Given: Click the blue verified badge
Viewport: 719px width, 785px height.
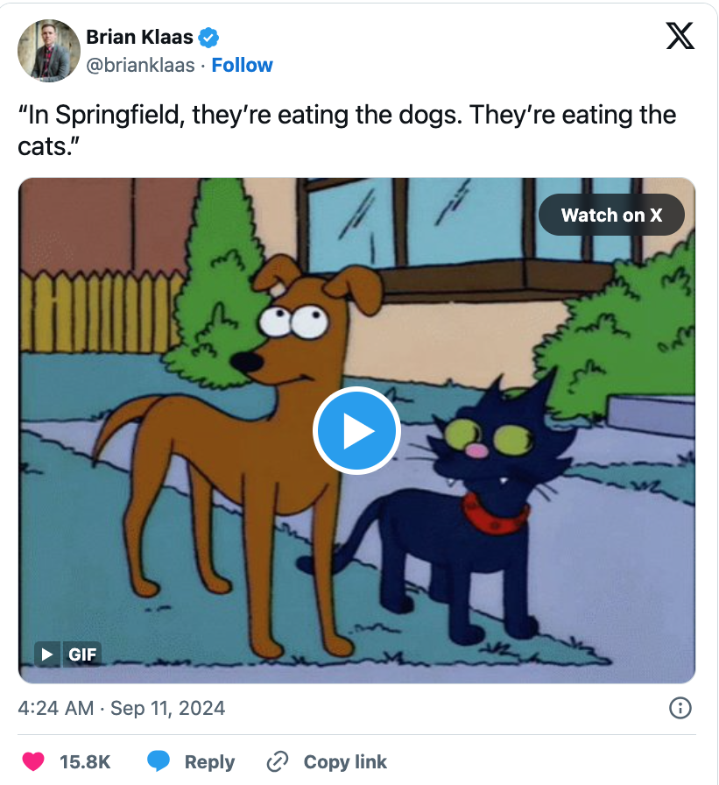Looking at the screenshot, I should coord(208,37).
